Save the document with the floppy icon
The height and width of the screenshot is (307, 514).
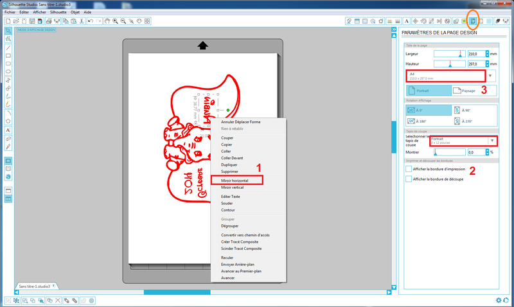(31, 21)
